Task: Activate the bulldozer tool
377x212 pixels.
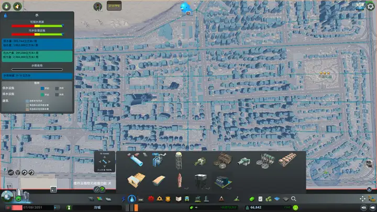Action: click(372, 199)
